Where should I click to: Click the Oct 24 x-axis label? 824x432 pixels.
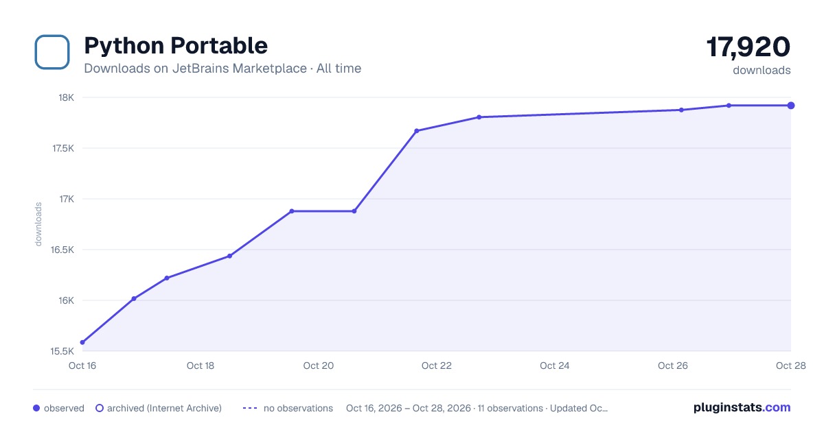(555, 365)
